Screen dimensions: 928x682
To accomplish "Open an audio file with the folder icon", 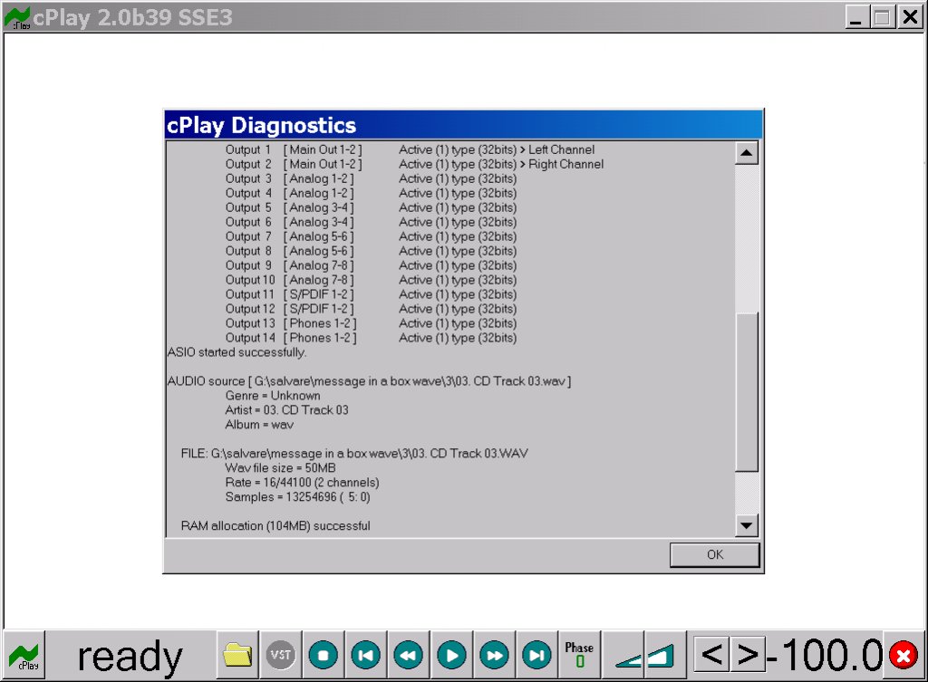I will [x=237, y=655].
